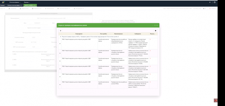Viewport: 225px width, 106px height.
Task: Minimize the Результат проверки dialog
Action: coord(153,25)
